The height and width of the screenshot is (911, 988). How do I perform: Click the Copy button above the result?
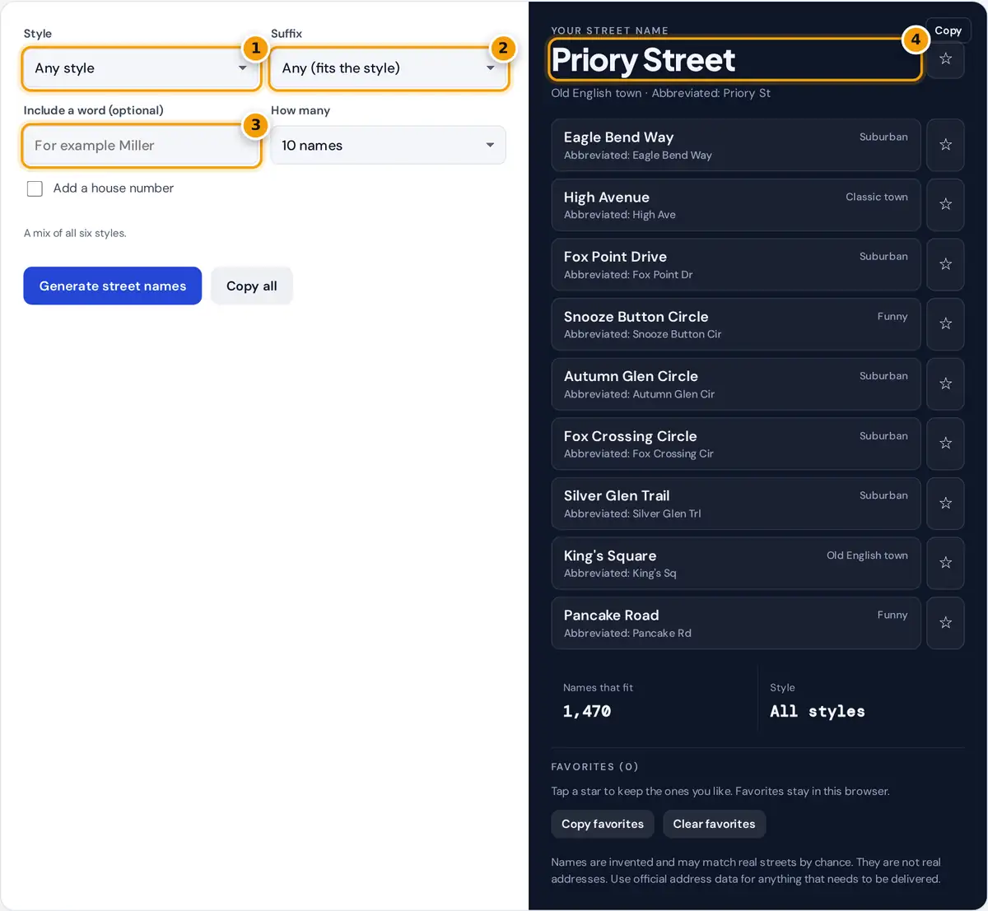[x=948, y=30]
